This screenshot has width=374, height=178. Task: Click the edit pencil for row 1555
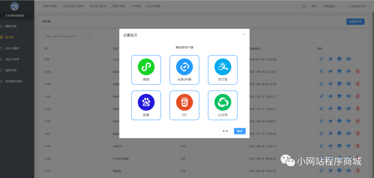[x=321, y=121]
